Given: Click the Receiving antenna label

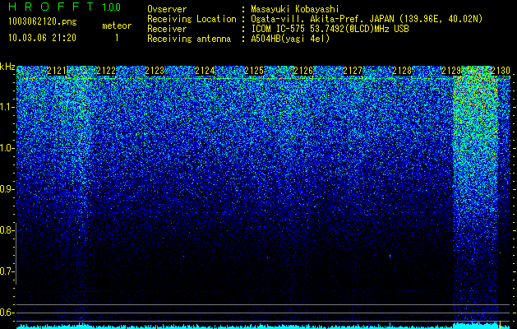Looking at the screenshot, I should pos(189,39).
